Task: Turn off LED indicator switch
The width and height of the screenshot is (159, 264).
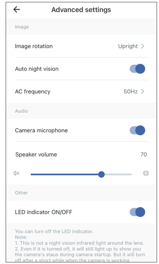Action: [137, 212]
